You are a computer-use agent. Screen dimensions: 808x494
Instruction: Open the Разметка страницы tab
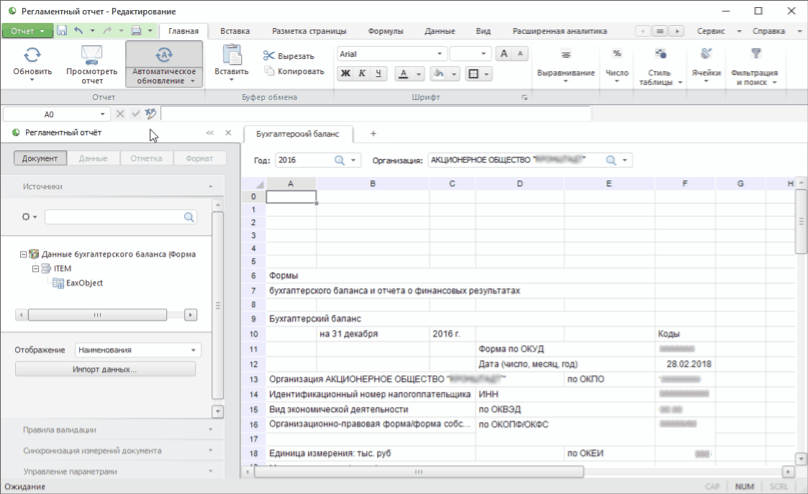(309, 31)
